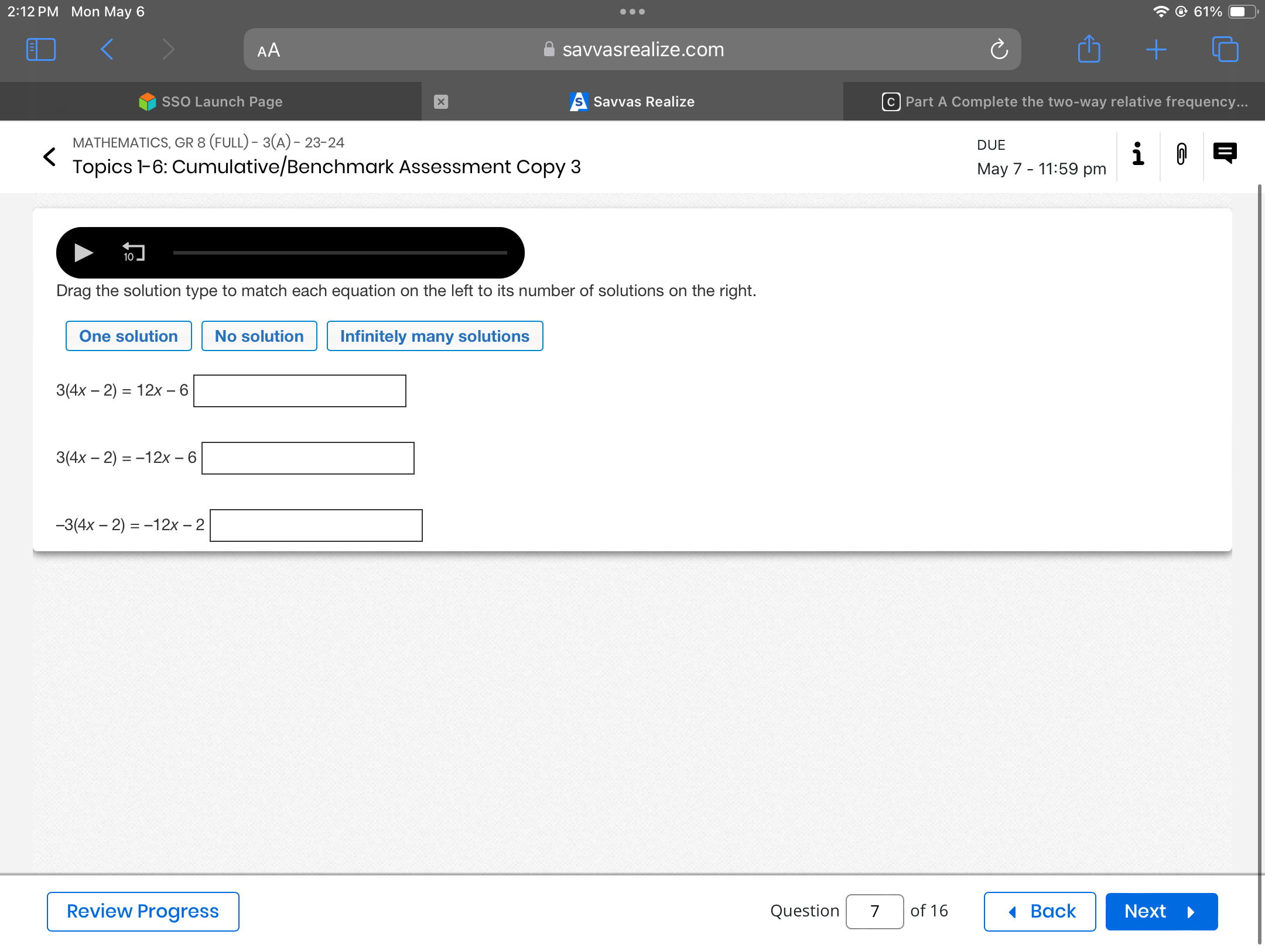Open Safari sidebar panel
The height and width of the screenshot is (948, 1265).
click(41, 49)
